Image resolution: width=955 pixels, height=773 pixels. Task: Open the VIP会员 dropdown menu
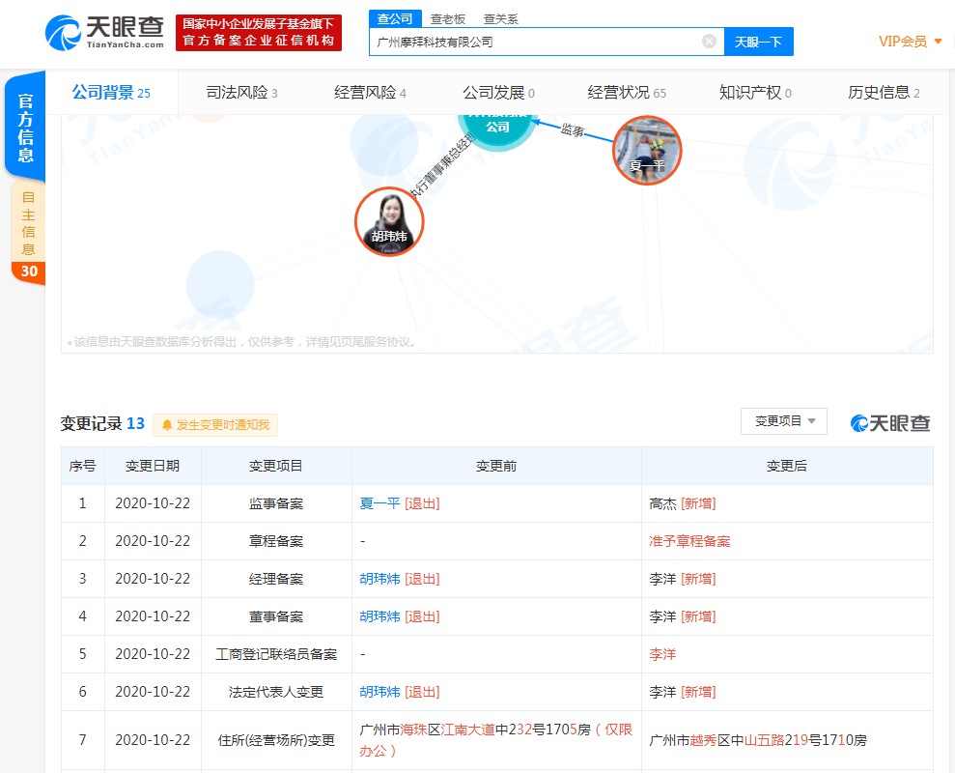[910, 42]
